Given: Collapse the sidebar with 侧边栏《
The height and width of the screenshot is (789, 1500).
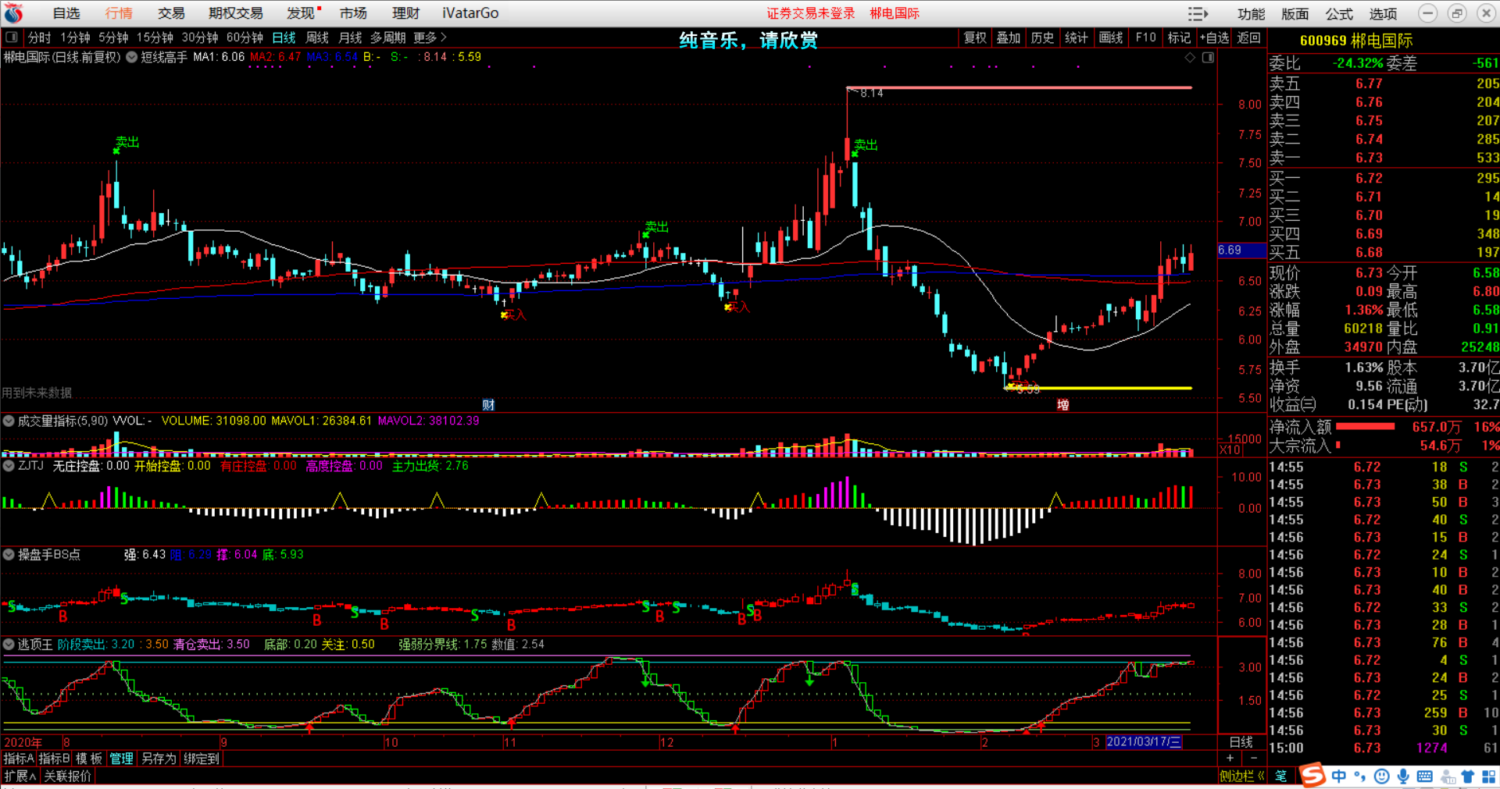Looking at the screenshot, I should 1241,776.
